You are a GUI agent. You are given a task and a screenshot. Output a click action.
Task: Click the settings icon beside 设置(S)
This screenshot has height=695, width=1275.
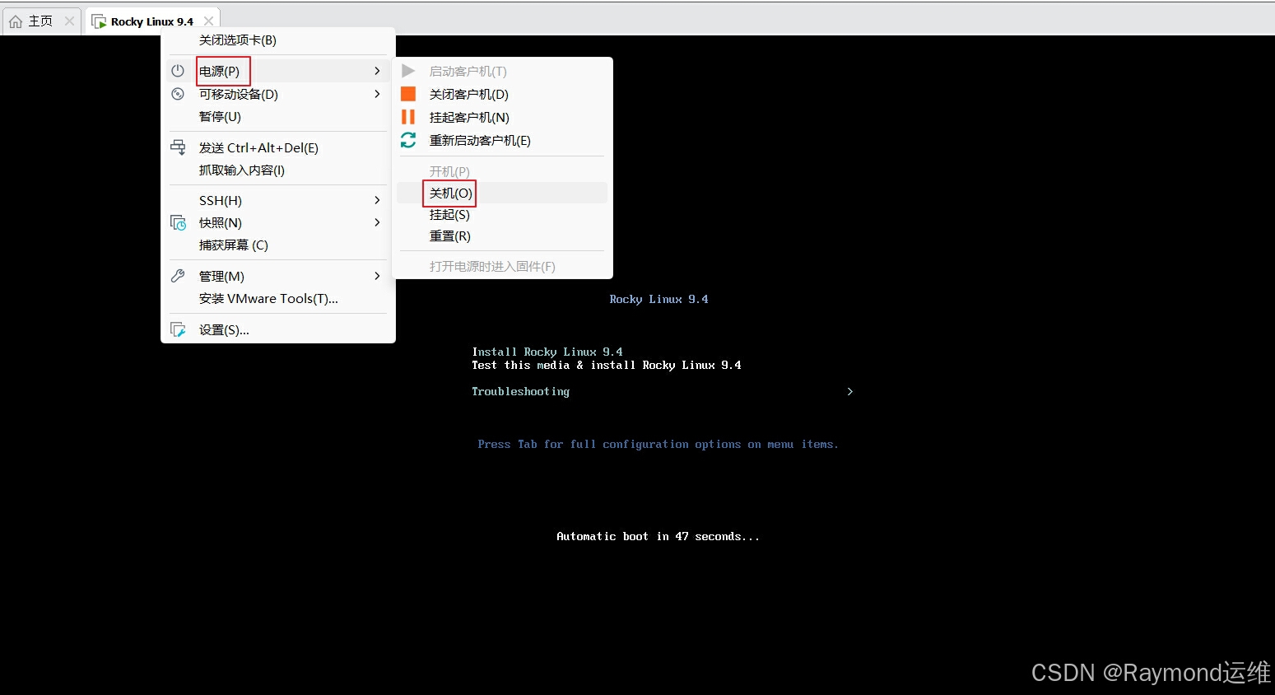pos(178,329)
